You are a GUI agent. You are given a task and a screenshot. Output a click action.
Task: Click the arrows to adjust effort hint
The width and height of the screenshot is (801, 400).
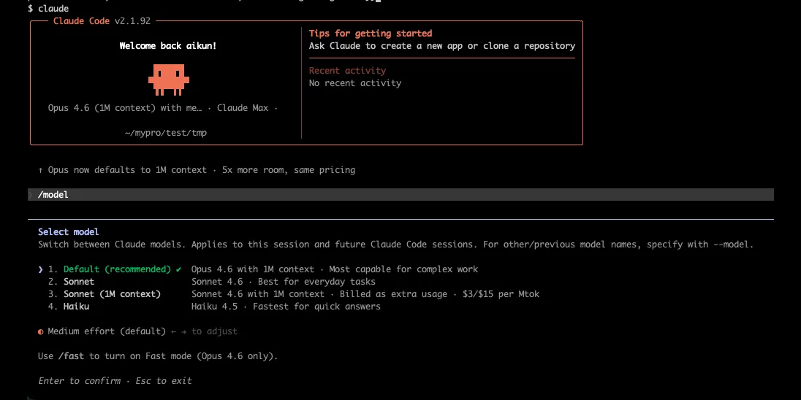click(205, 331)
